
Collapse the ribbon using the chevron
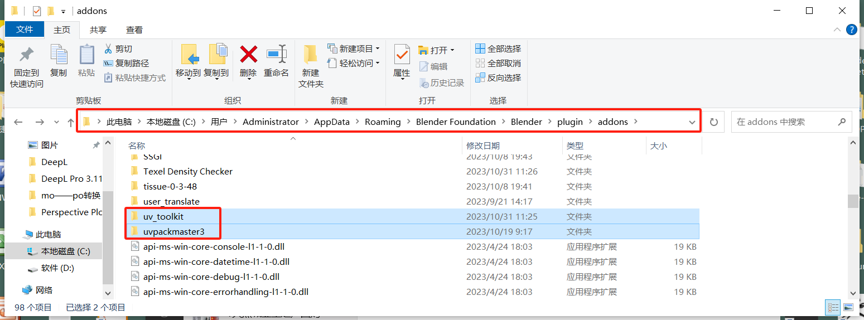click(x=837, y=30)
